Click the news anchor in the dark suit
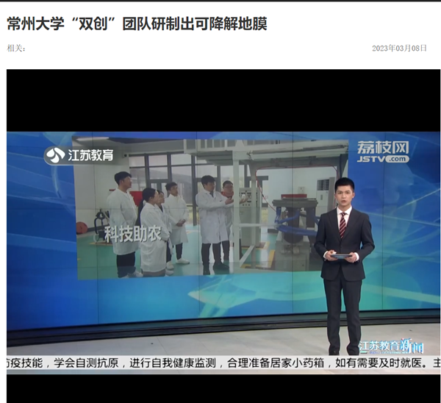441x403 pixels. click(343, 257)
